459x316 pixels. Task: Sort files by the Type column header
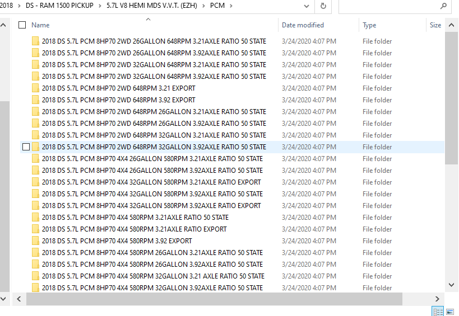[x=369, y=25]
